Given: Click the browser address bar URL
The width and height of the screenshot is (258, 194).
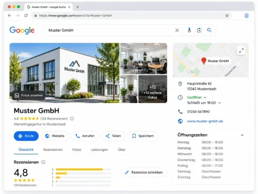Looking at the screenshot, I should click(76, 16).
